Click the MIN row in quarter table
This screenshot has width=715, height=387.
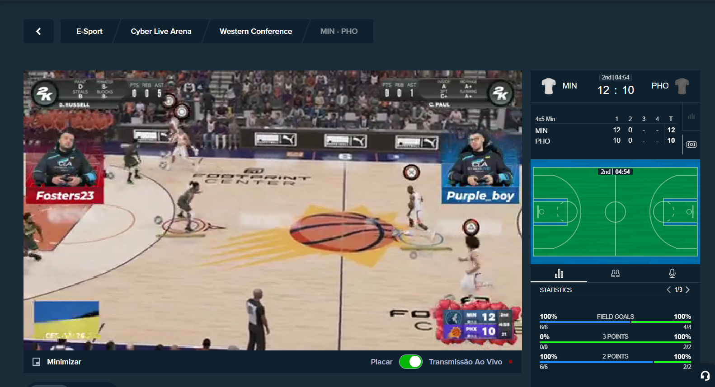point(606,130)
